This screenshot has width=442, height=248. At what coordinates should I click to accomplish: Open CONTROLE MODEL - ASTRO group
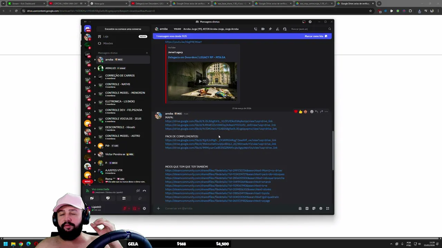(x=123, y=137)
